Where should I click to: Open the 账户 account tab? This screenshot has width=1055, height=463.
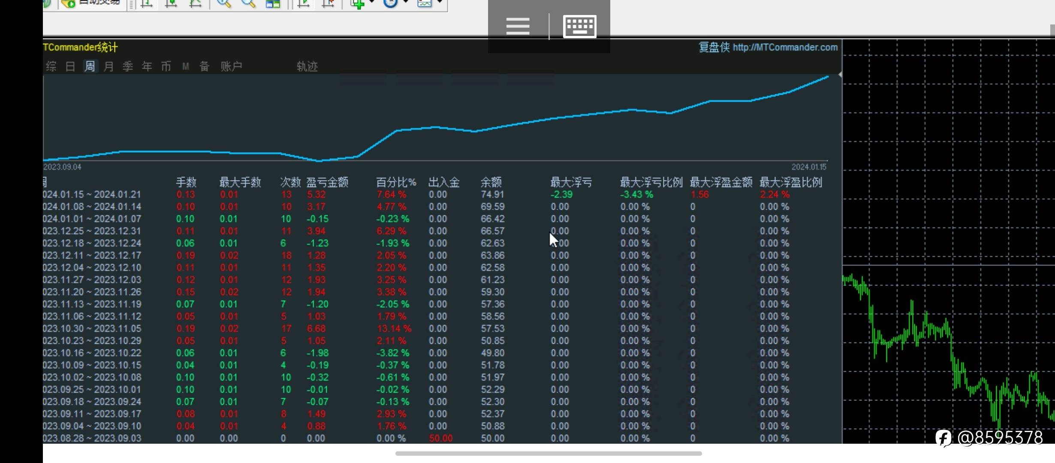231,66
